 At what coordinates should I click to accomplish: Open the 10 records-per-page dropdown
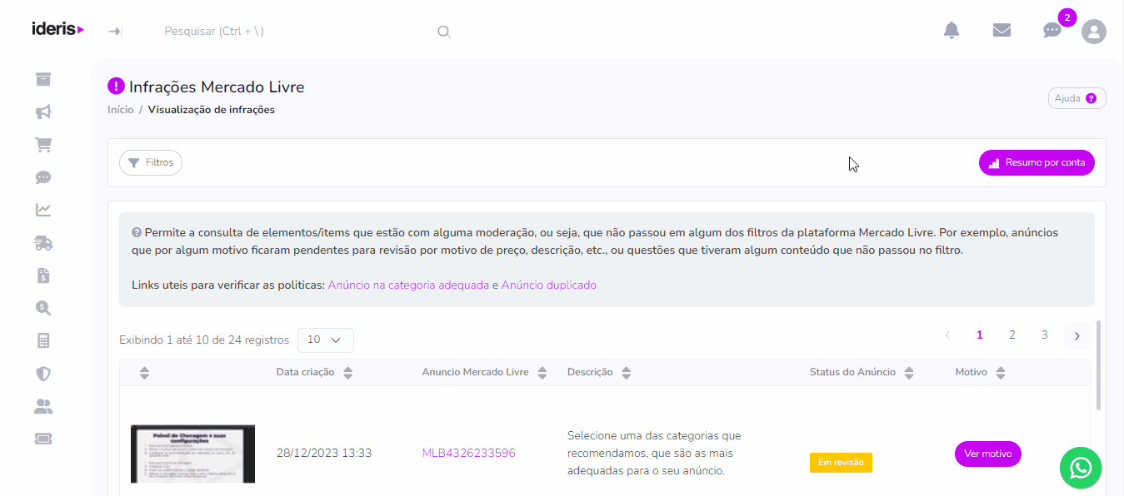tap(325, 340)
